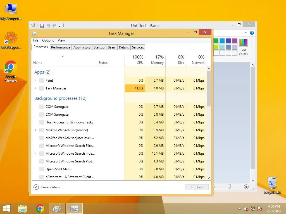Open Google Chrome desktop shortcut
This screenshot has width=286, height=214.
pos(11,71)
